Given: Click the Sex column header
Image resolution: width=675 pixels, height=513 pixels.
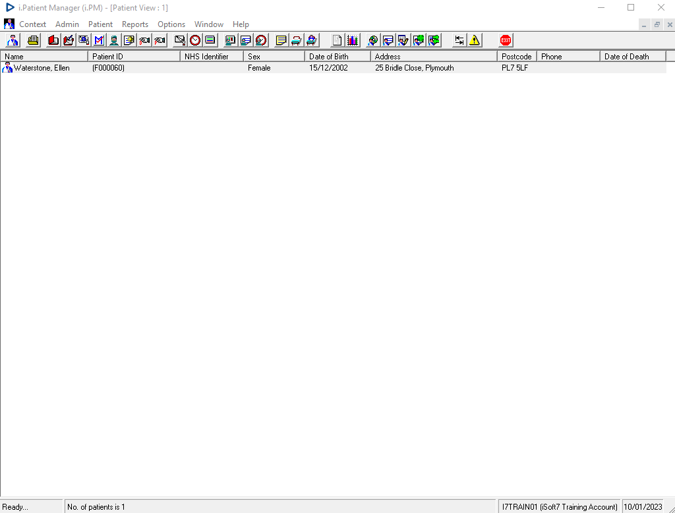Looking at the screenshot, I should (x=274, y=57).
